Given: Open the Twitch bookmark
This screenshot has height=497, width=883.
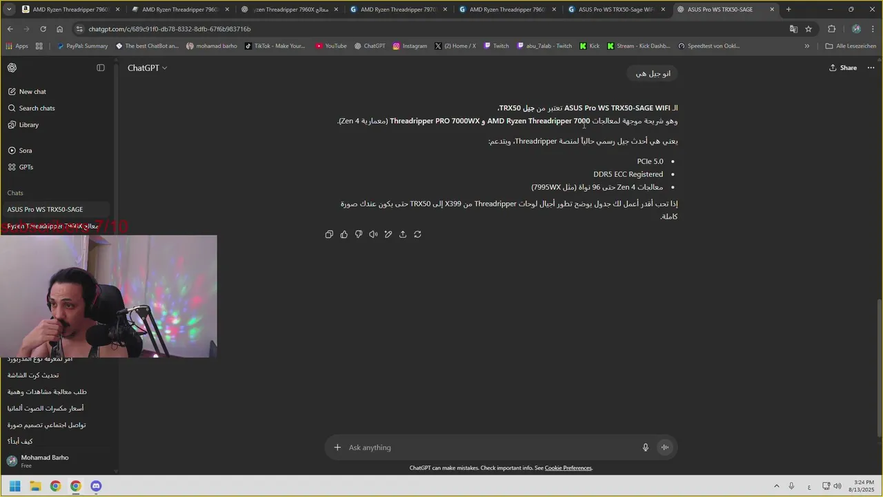Looking at the screenshot, I should pos(496,46).
